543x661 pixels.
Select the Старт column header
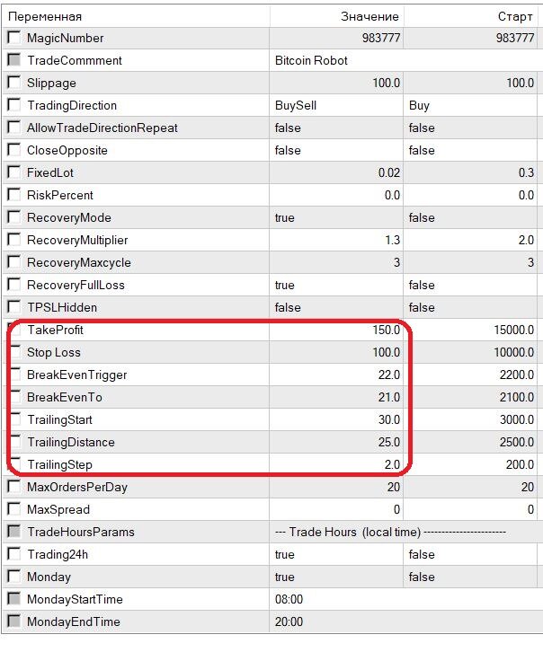pyautogui.click(x=471, y=16)
